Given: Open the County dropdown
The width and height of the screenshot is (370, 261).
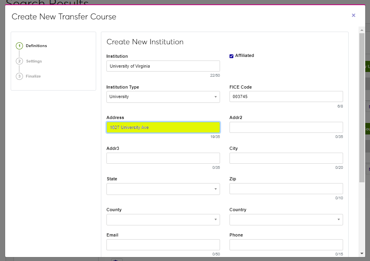Looking at the screenshot, I should click(x=163, y=220).
